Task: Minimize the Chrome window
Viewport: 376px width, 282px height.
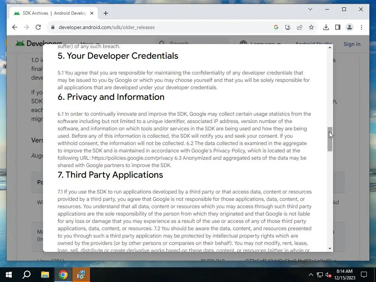Action: [x=327, y=9]
